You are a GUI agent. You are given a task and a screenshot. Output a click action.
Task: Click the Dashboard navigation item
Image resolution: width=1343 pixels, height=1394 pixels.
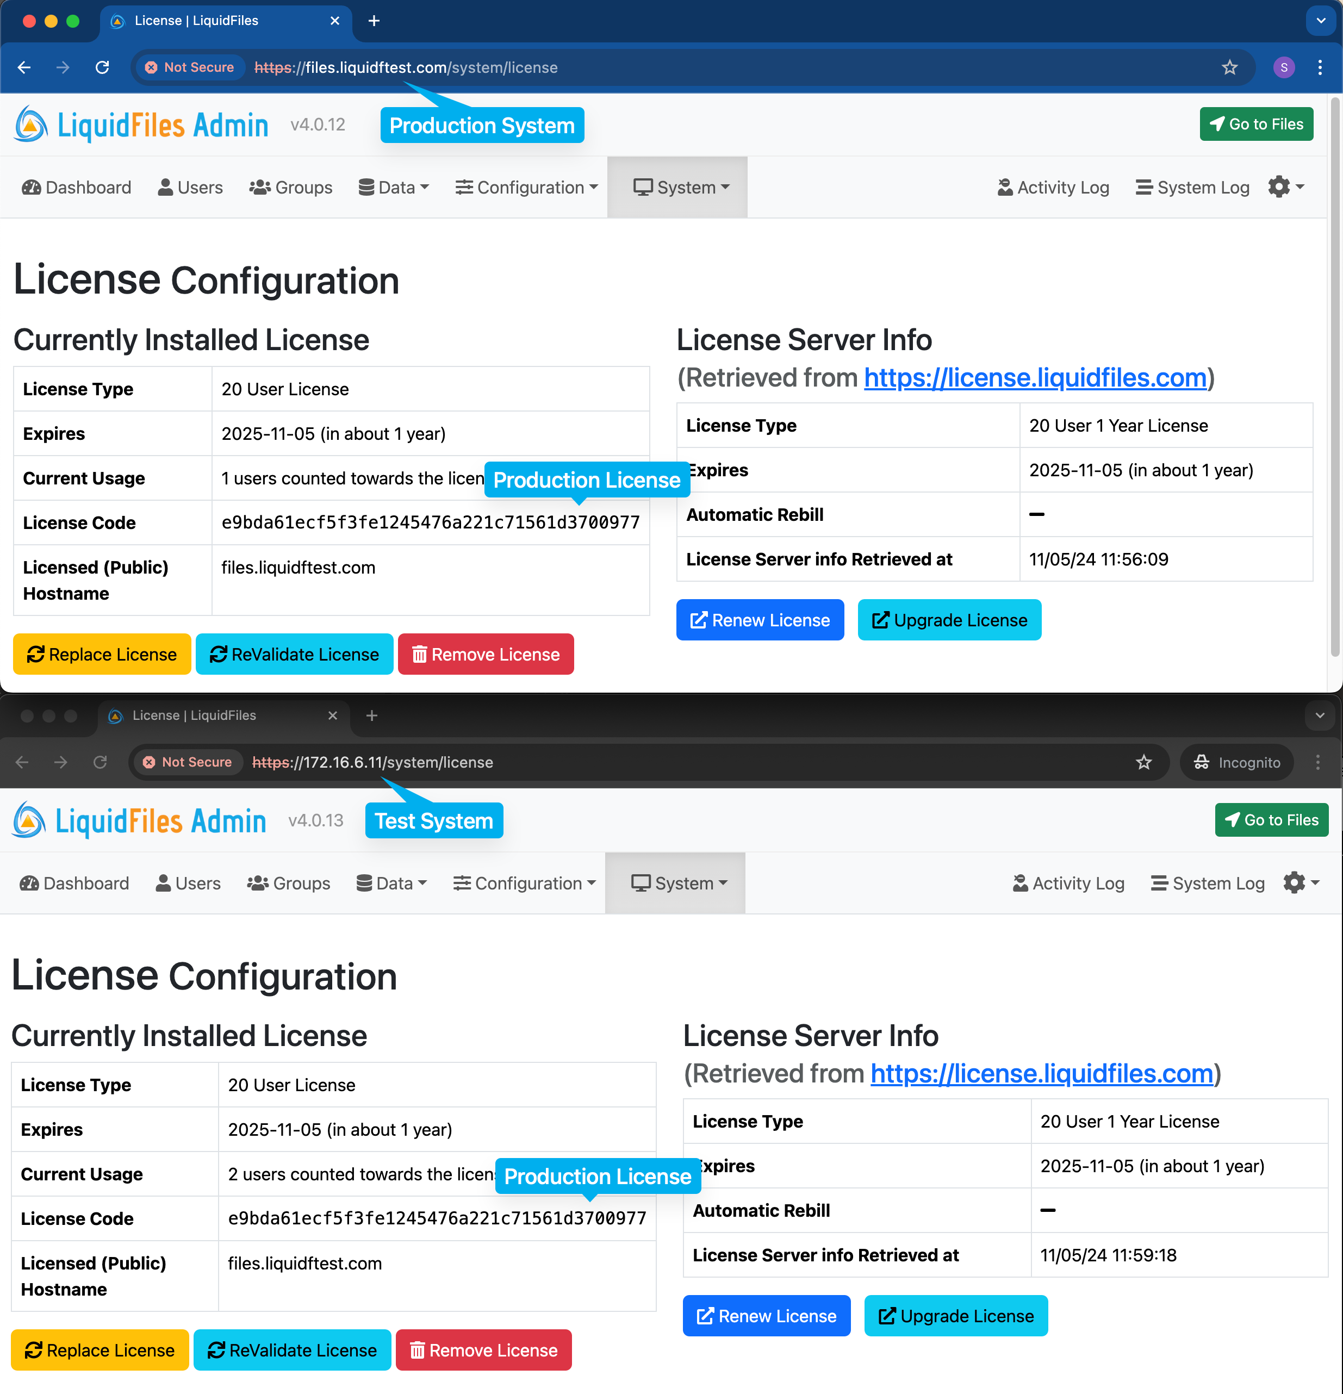pos(76,187)
